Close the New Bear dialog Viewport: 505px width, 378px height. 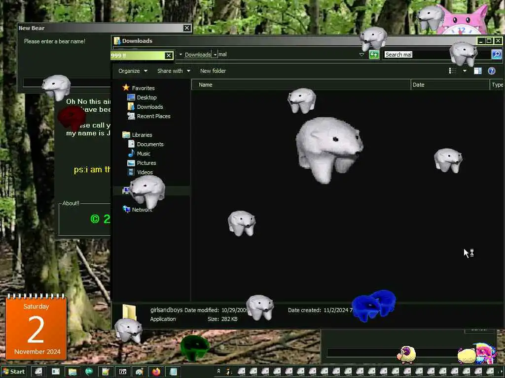pos(187,28)
